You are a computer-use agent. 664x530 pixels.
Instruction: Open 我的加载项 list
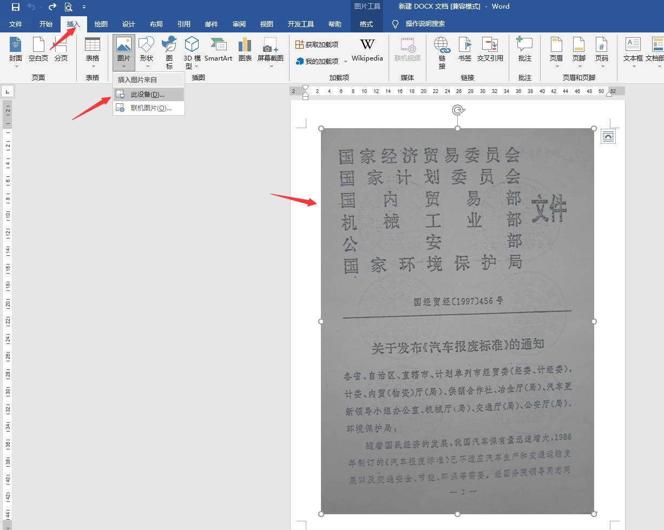[317, 61]
